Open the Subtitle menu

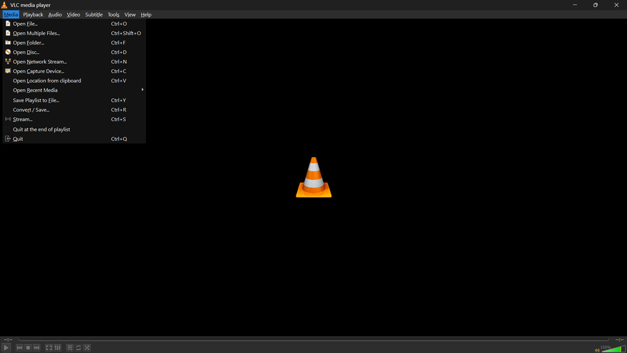click(94, 15)
